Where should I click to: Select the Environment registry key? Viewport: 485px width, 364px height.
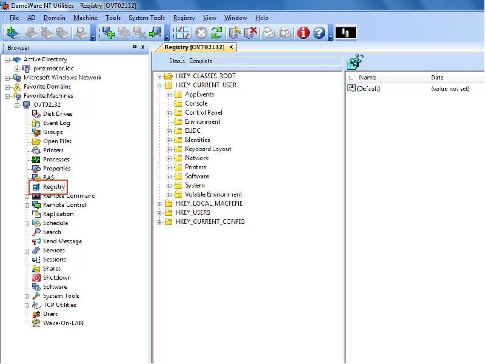[202, 122]
